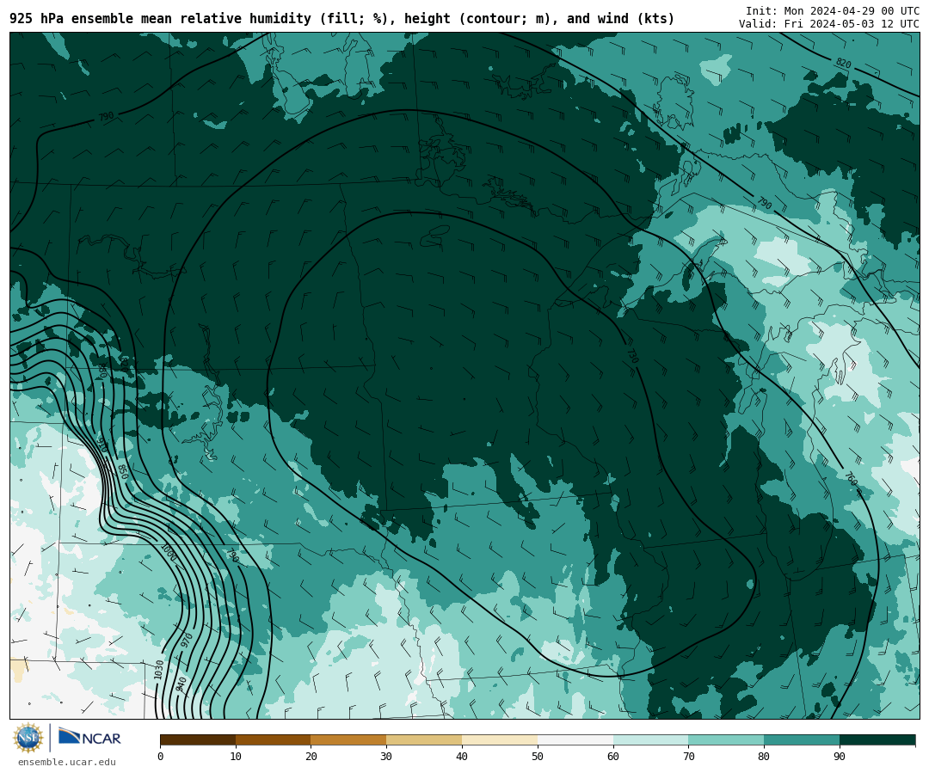Click the NSF logo emblem
The width and height of the screenshot is (929, 773).
pos(28,738)
